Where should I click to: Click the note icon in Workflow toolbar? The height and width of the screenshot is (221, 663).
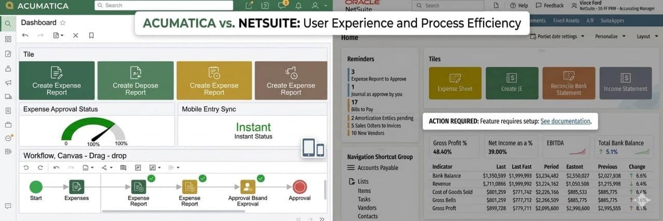click(138, 168)
